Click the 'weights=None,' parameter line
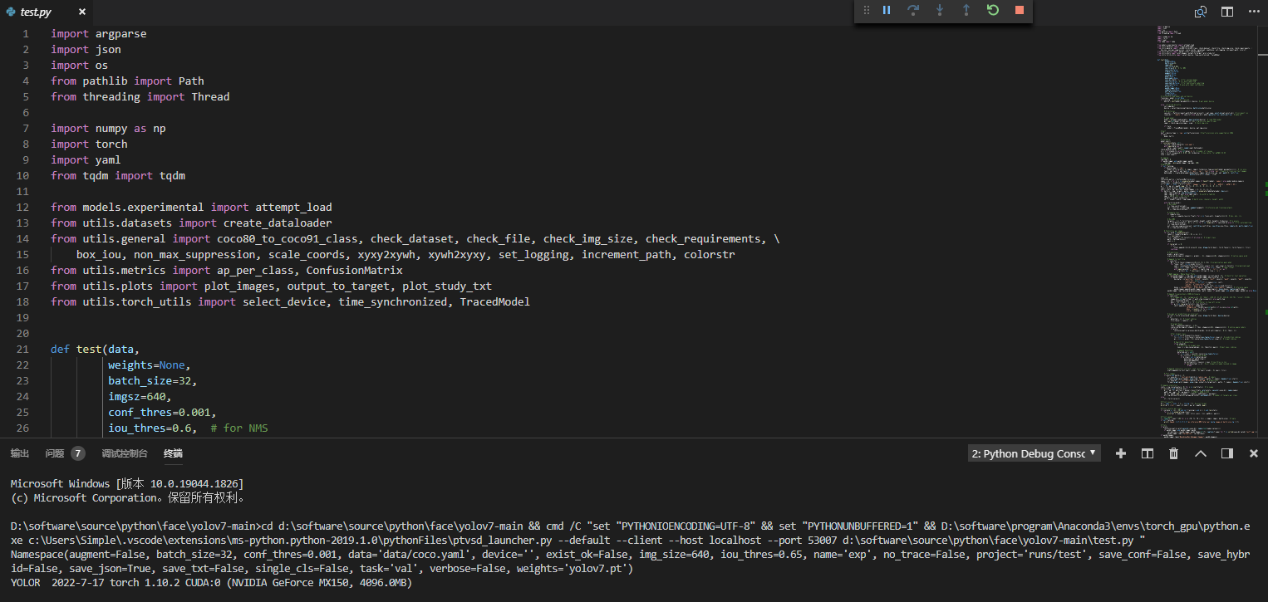 tap(150, 365)
